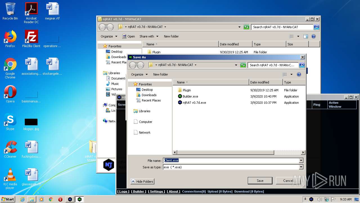Open Windows Start menu
The image size is (360, 203).
coord(8,199)
